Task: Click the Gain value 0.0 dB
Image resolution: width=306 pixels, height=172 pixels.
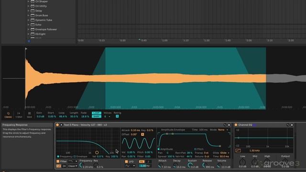Action: 40,117
